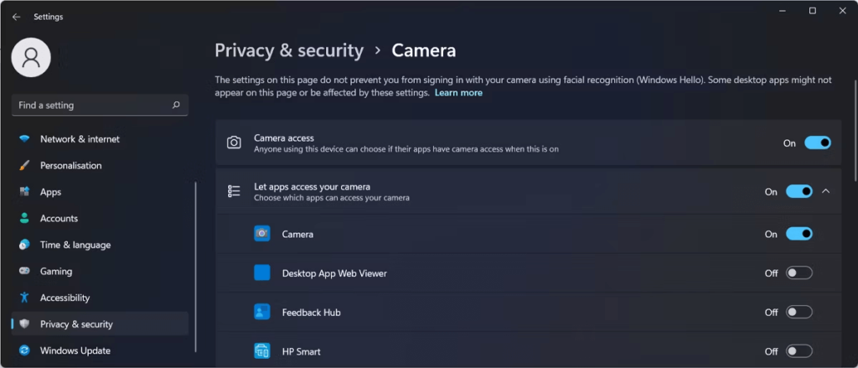This screenshot has width=858, height=368.
Task: Click the Personalisation paintbrush icon
Action: click(24, 165)
